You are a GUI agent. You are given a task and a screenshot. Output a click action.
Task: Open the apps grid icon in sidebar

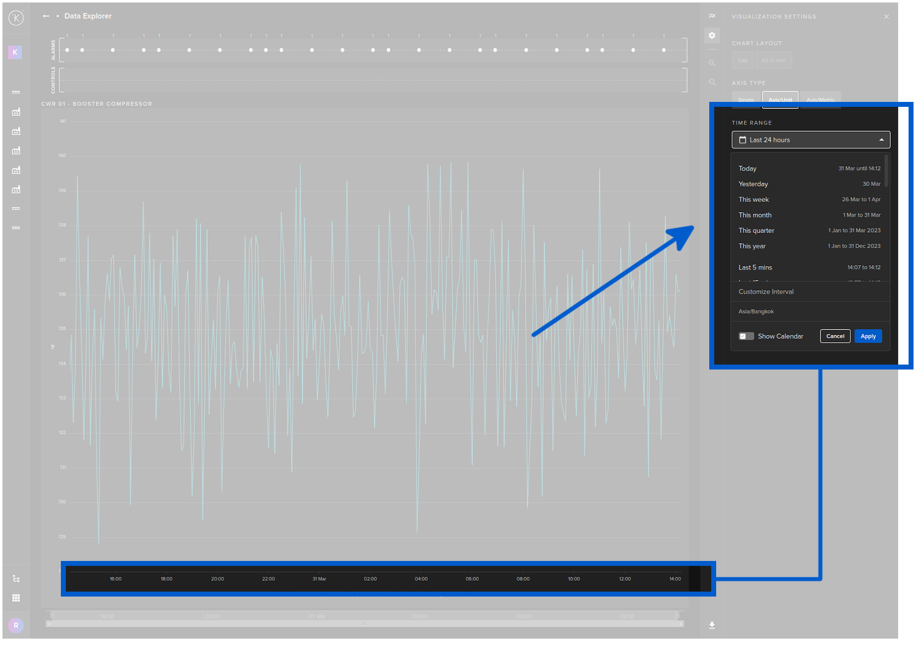tap(16, 598)
